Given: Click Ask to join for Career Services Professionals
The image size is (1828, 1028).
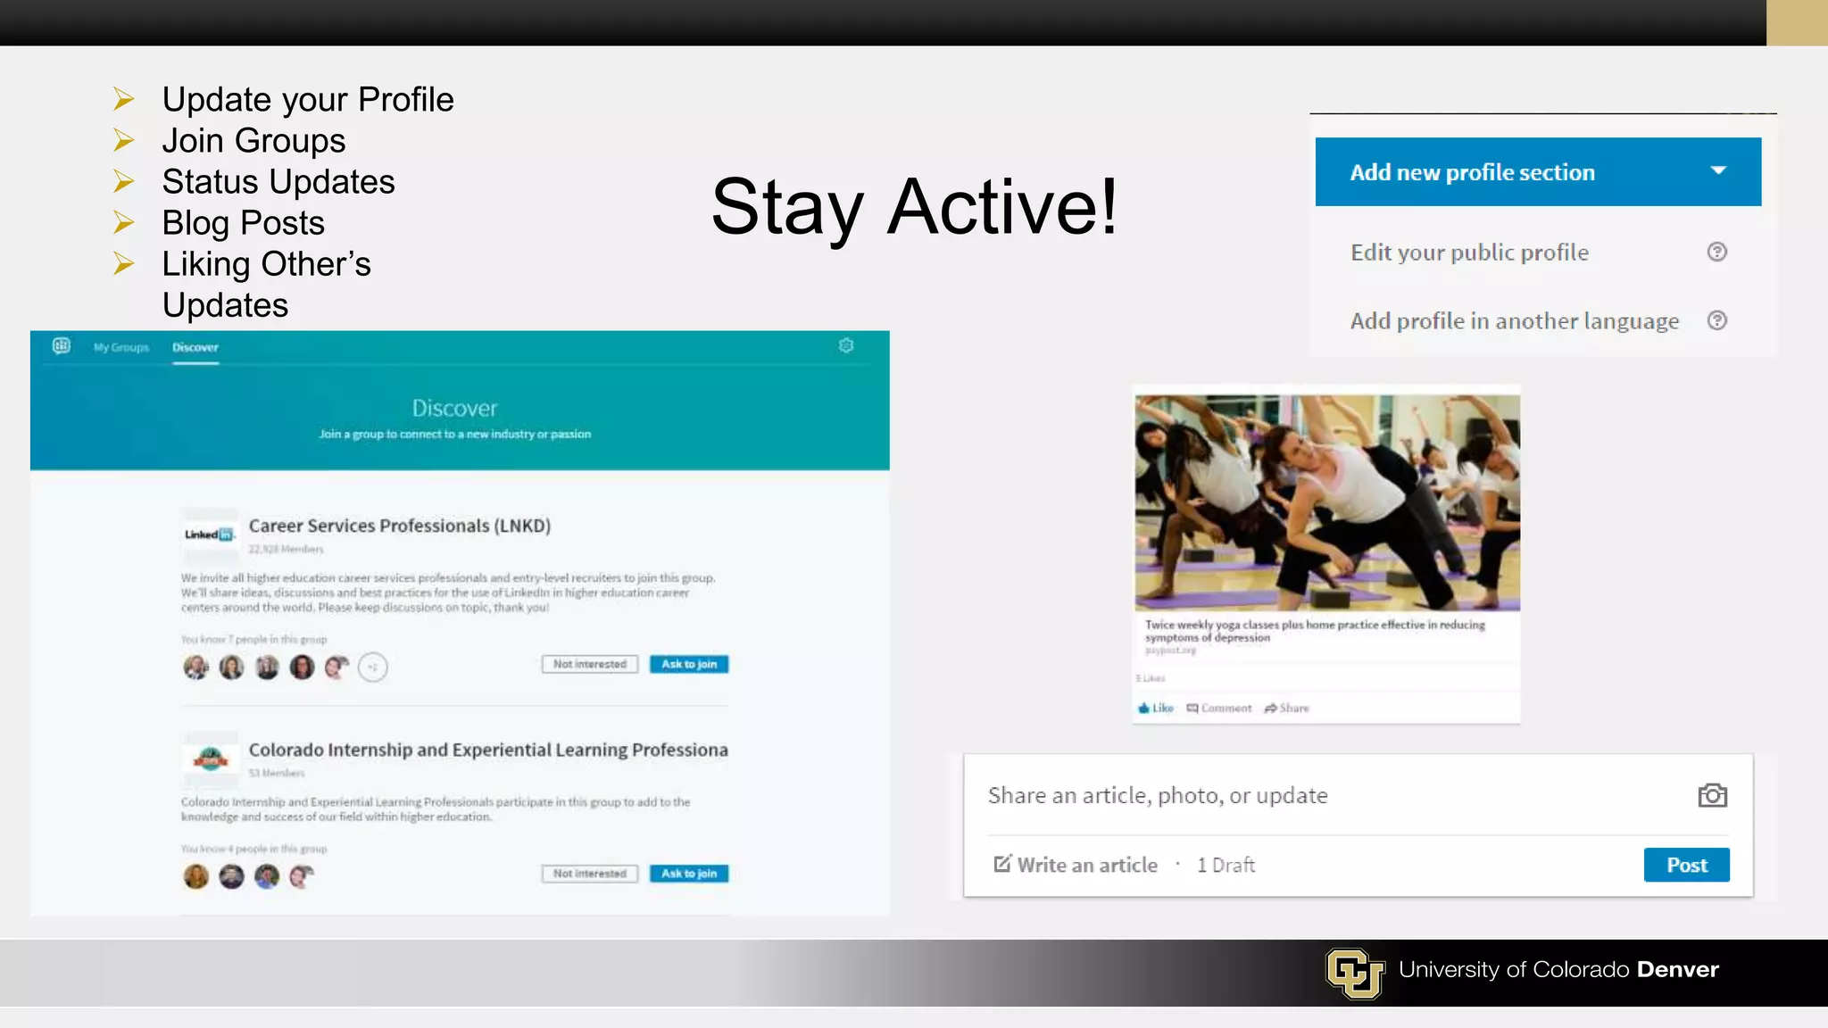Looking at the screenshot, I should tap(689, 664).
